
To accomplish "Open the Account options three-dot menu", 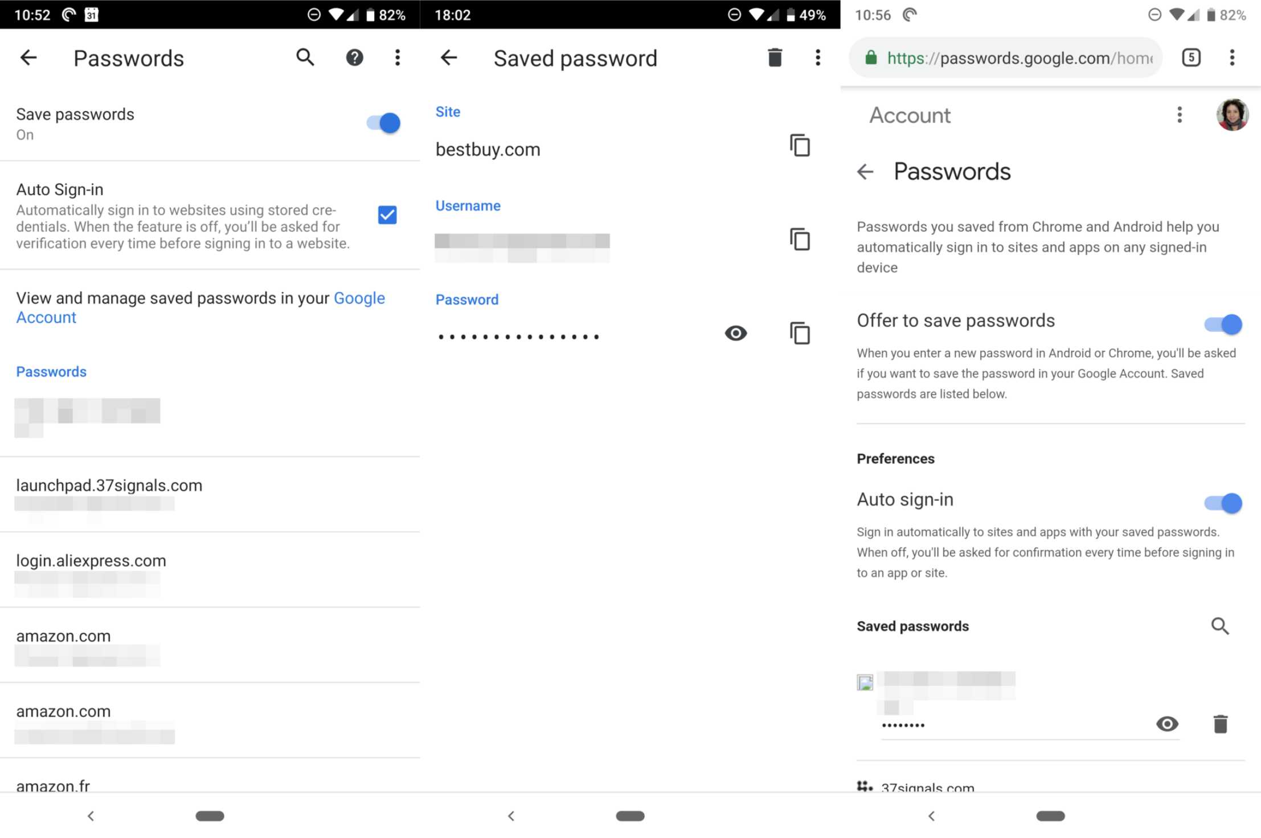I will (x=1180, y=115).
